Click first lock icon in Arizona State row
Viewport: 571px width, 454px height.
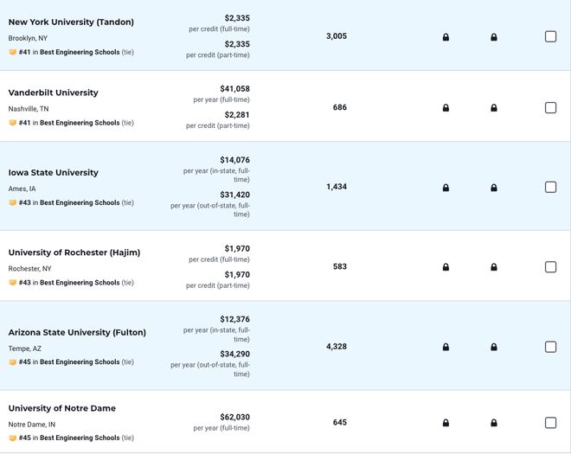click(x=446, y=347)
